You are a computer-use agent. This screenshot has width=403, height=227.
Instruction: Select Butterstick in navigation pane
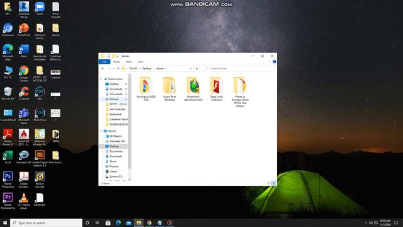[116, 114]
